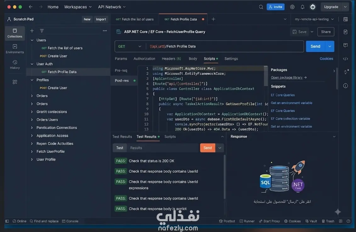Collapse the Profiles folder
356x232 pixels.
coord(32,80)
